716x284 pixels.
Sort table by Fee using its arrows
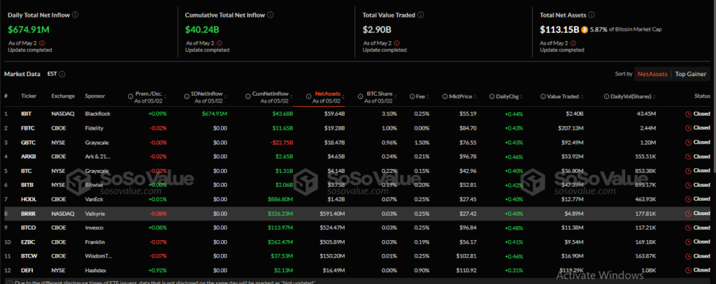427,97
